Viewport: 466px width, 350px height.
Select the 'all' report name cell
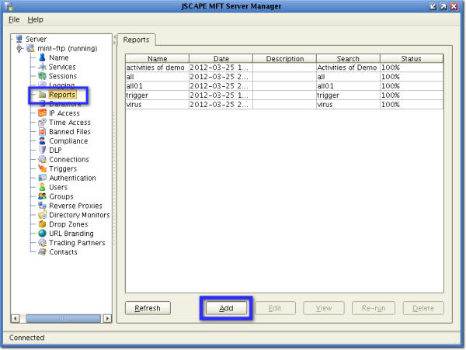pyautogui.click(x=157, y=77)
